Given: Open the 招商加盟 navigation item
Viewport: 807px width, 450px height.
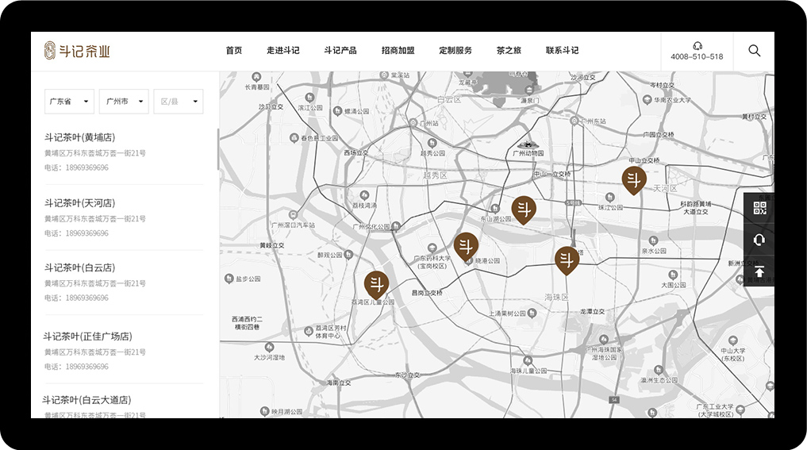Looking at the screenshot, I should coord(398,51).
